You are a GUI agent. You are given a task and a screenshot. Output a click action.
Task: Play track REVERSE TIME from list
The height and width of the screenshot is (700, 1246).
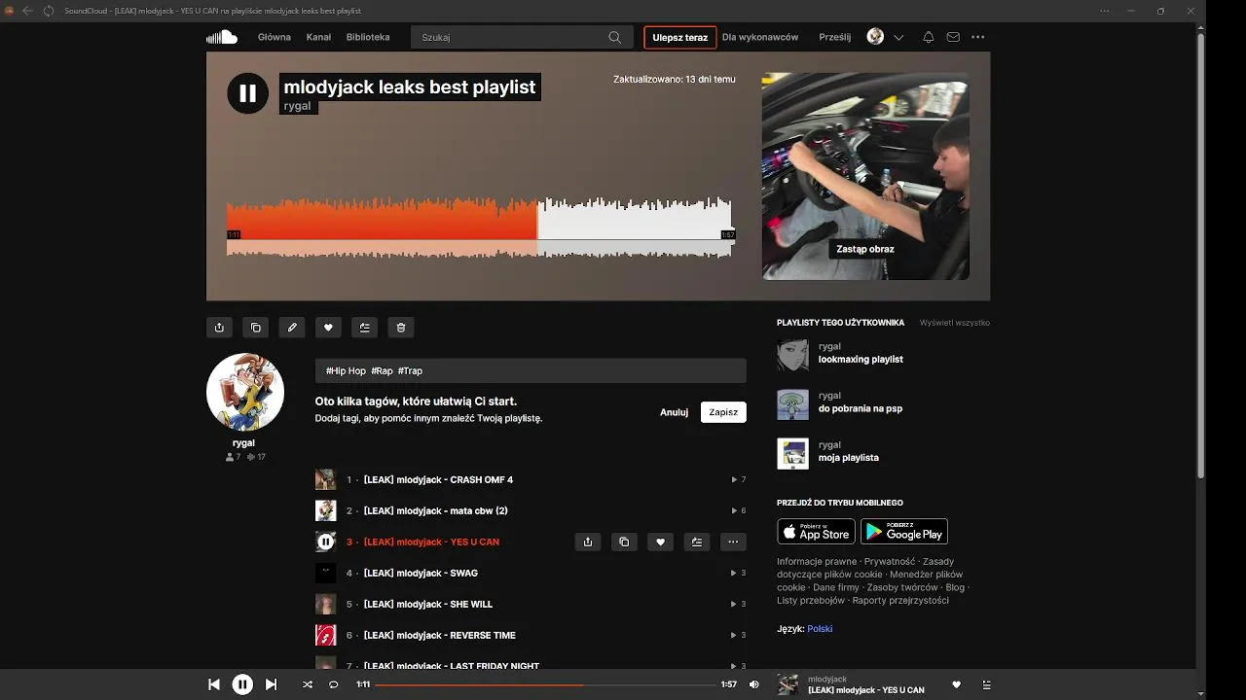click(440, 635)
